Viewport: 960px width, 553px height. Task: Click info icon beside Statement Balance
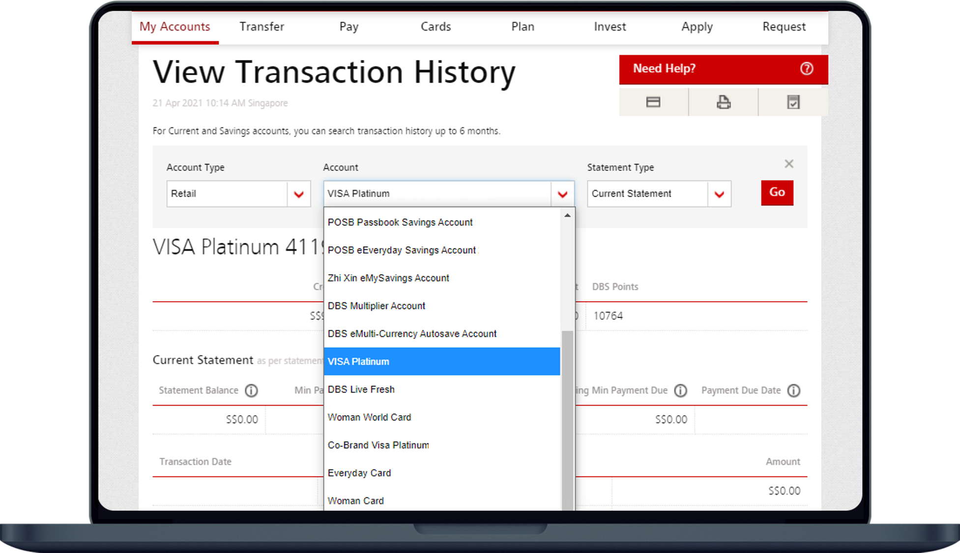point(251,391)
